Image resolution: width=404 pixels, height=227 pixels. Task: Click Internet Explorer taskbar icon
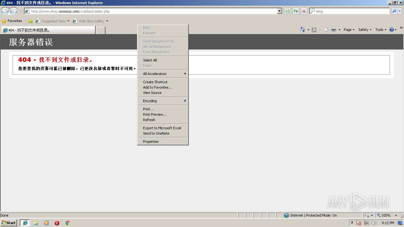pyautogui.click(x=25, y=223)
